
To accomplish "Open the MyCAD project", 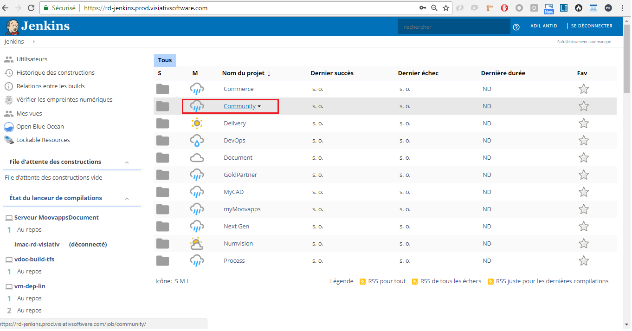I will click(233, 192).
